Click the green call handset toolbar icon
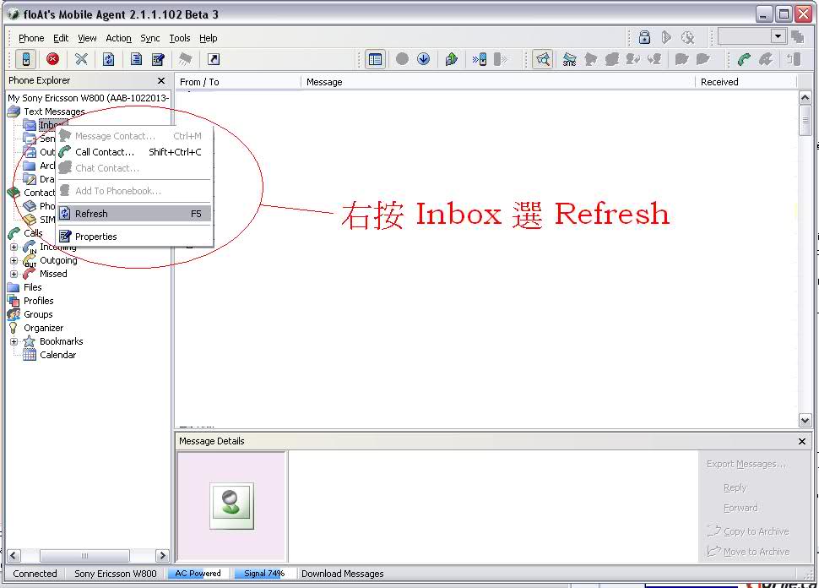The height and width of the screenshot is (588, 819). tap(745, 59)
